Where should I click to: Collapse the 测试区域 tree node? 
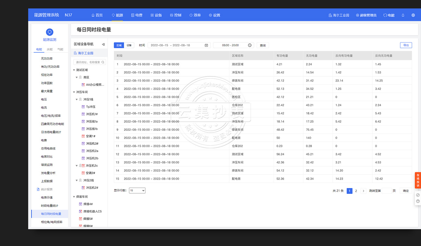click(x=74, y=70)
